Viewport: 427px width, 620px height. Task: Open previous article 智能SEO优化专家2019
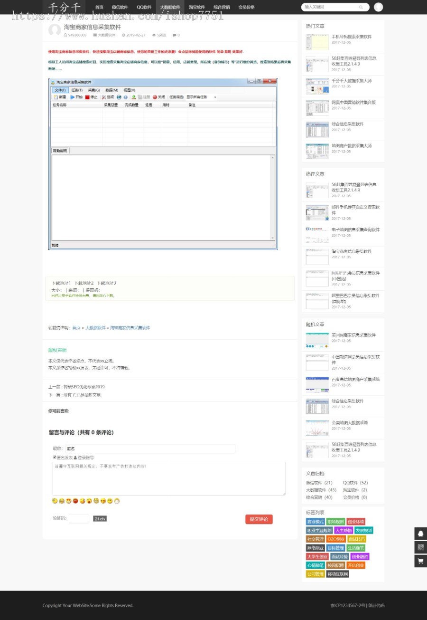pos(84,387)
